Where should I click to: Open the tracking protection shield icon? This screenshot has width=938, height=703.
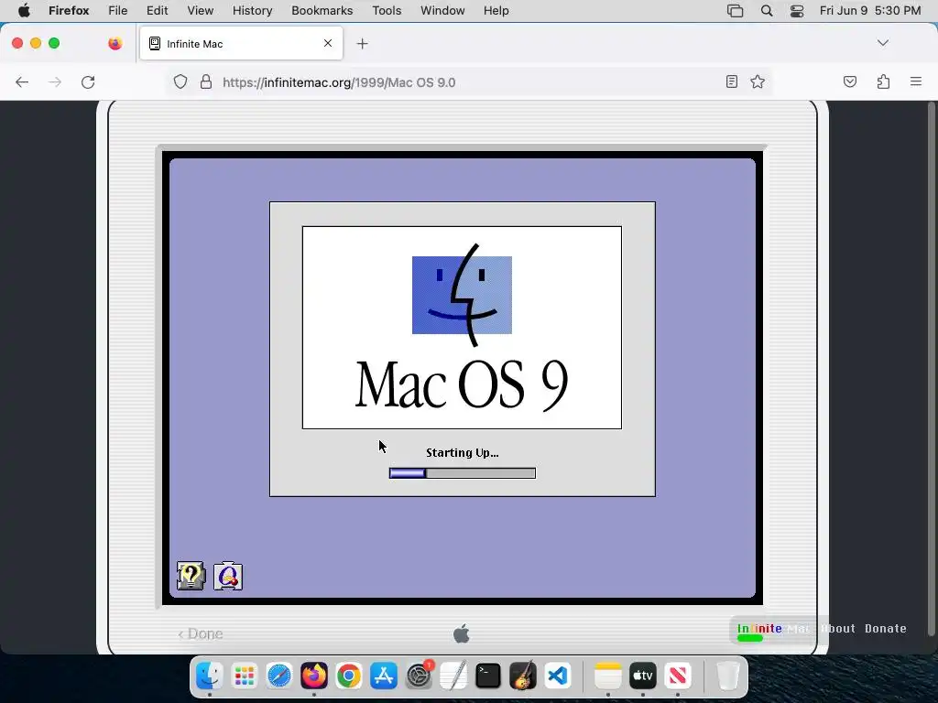(x=180, y=81)
